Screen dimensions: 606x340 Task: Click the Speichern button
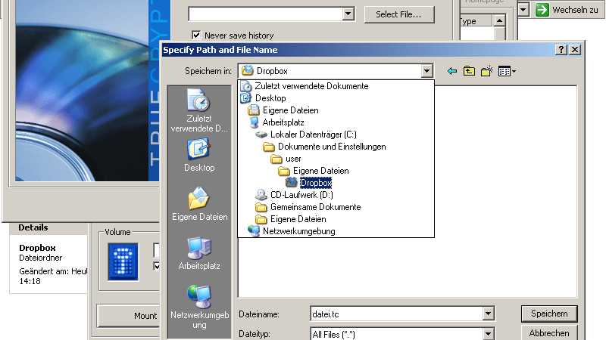tap(549, 314)
